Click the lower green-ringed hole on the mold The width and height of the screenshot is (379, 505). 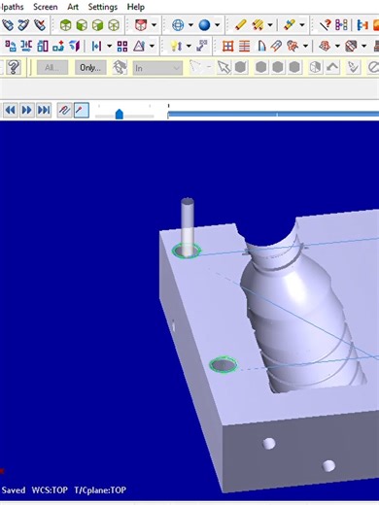tap(224, 365)
